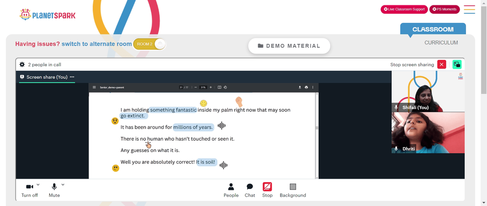Click Dhriti video thumbnail
This screenshot has width=487, height=206.
(428, 132)
